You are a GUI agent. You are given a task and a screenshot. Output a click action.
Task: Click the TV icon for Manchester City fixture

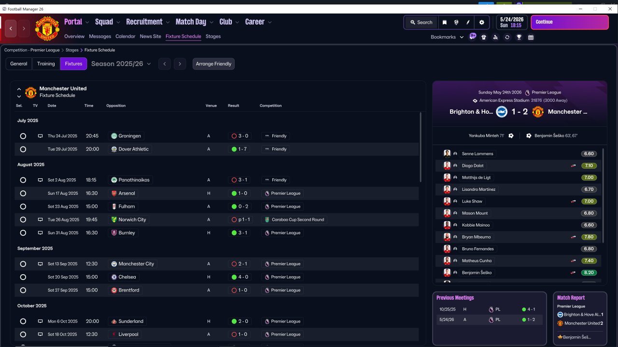41,264
